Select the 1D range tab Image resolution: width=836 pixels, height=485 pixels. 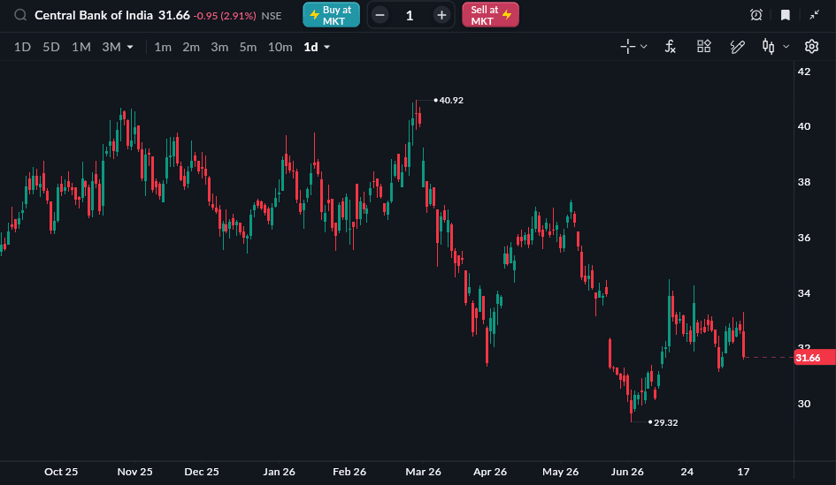point(22,47)
